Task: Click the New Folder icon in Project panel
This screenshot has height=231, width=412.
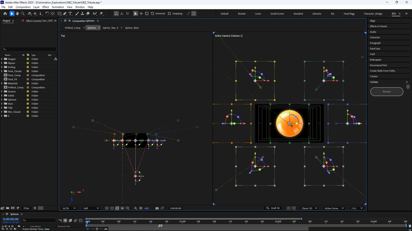Action: click(8, 208)
